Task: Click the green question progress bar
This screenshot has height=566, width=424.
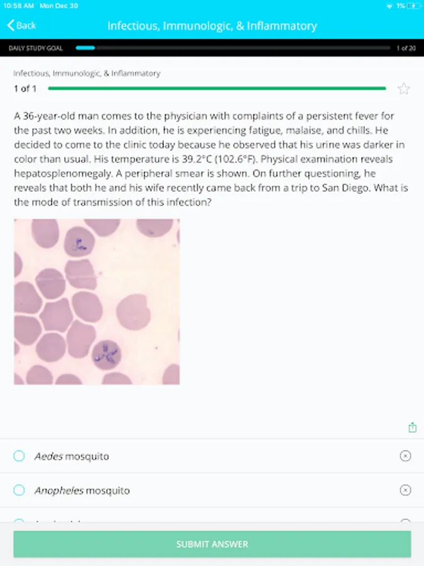Action: (x=217, y=89)
